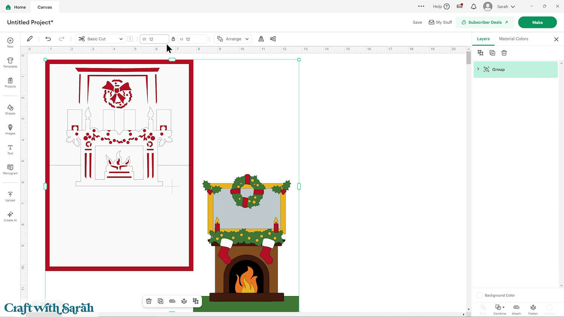This screenshot has width=564, height=317.
Task: Toggle the size help question mark
Action: 130,39
